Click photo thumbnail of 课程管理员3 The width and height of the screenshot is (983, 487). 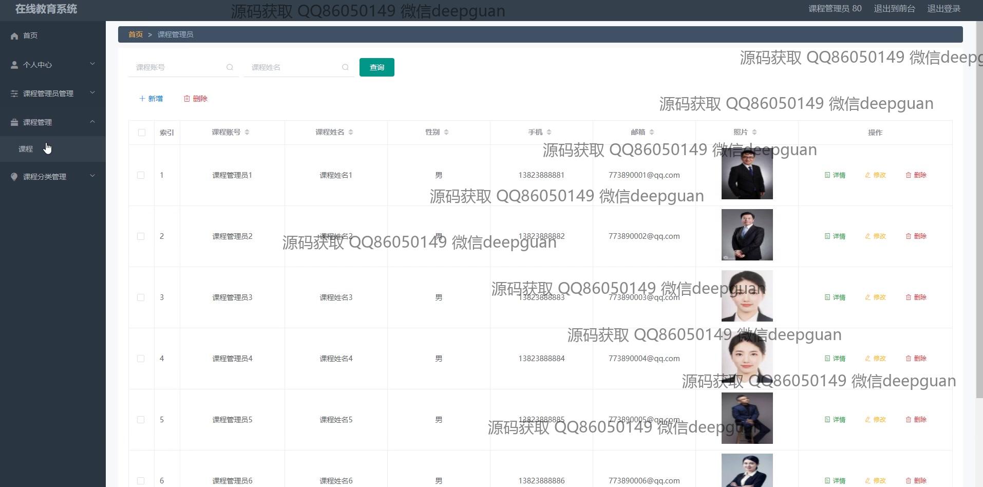click(747, 296)
